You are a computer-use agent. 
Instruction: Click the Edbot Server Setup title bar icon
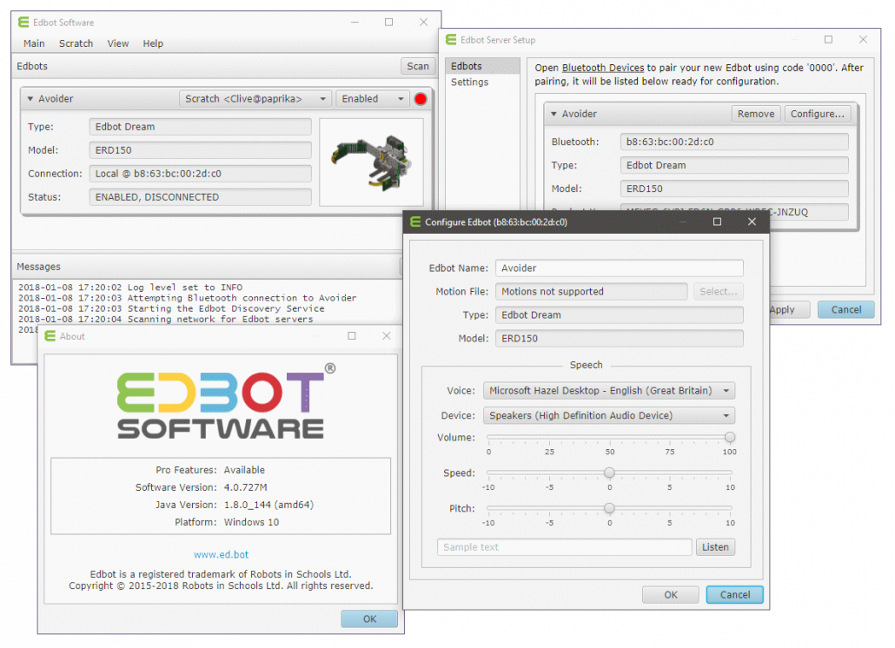[x=450, y=39]
